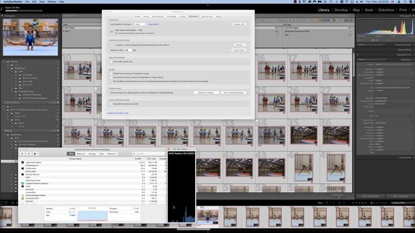Image resolution: width=415 pixels, height=233 pixels.
Task: Open the Help menu in menu bar
Action: (62, 1)
